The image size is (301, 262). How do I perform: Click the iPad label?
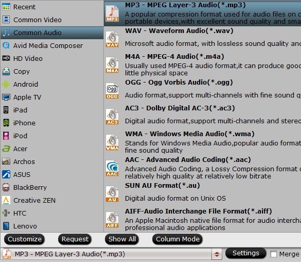click(x=20, y=110)
